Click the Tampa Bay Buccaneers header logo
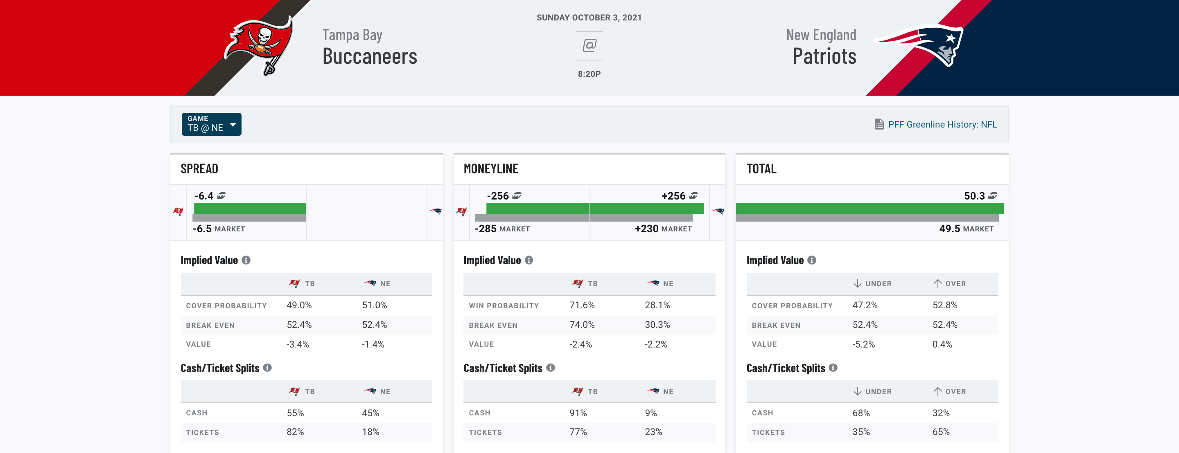This screenshot has height=453, width=1179. (x=259, y=45)
